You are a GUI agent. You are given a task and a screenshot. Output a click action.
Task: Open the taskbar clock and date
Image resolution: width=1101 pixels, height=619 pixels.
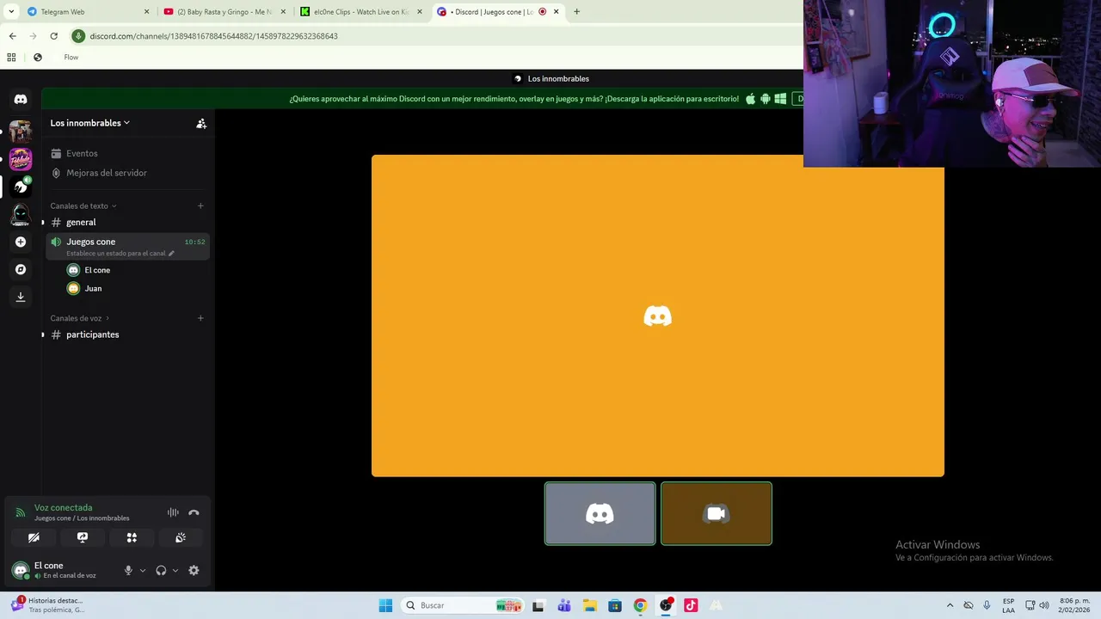click(x=1074, y=605)
